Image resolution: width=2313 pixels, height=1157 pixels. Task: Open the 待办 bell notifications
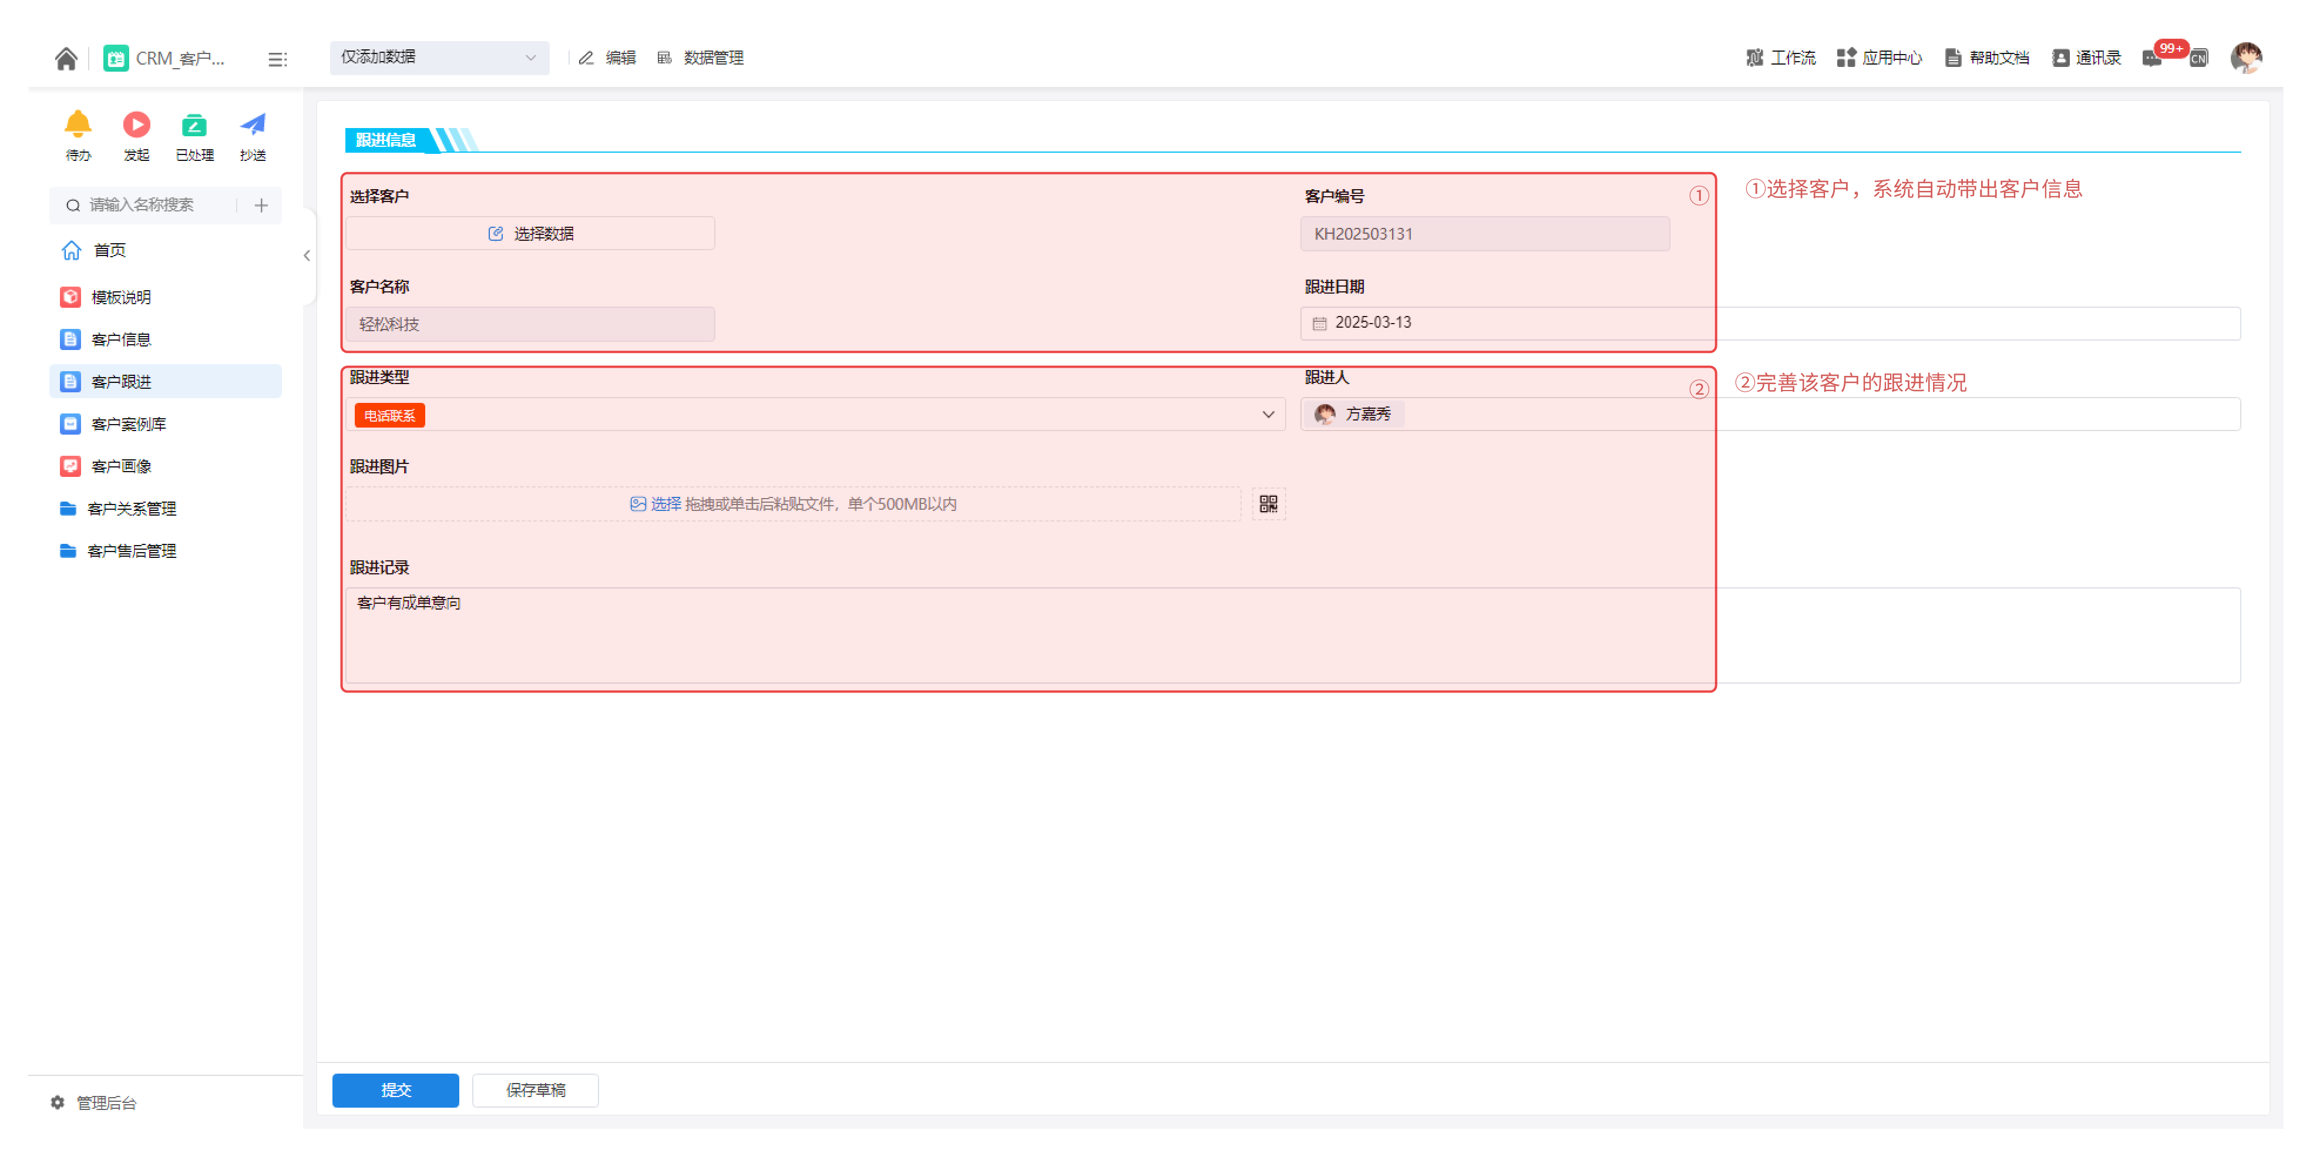pyautogui.click(x=78, y=125)
